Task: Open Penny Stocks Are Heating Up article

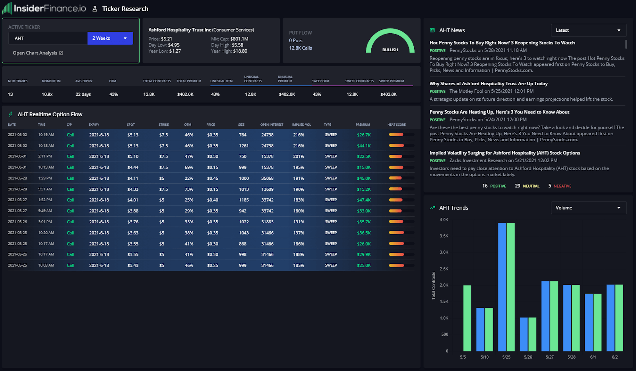Action: tap(499, 112)
